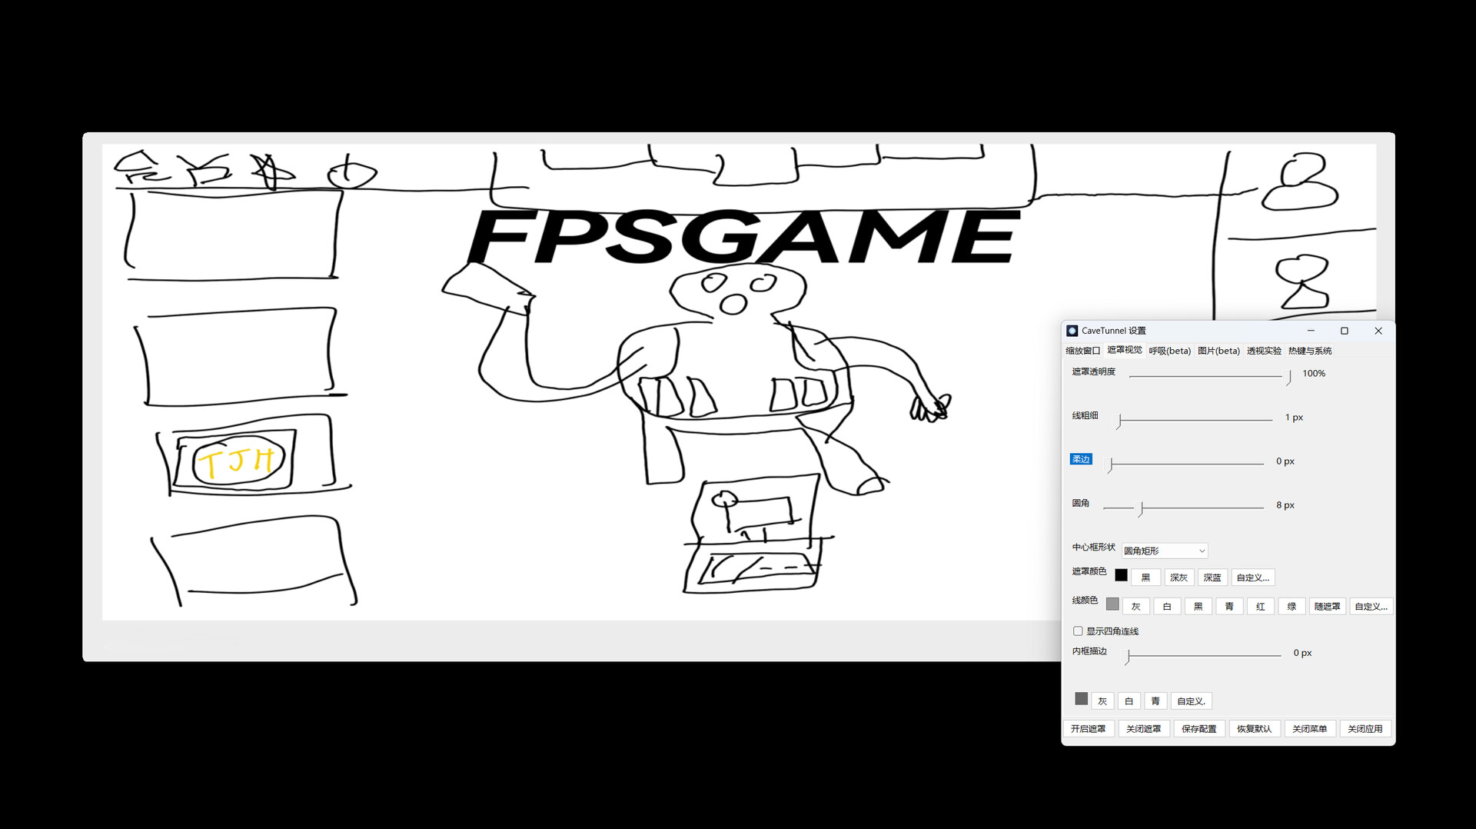Screen dimensions: 1476x829
Task: Click the 关闭遮罩 button
Action: [x=1144, y=729]
